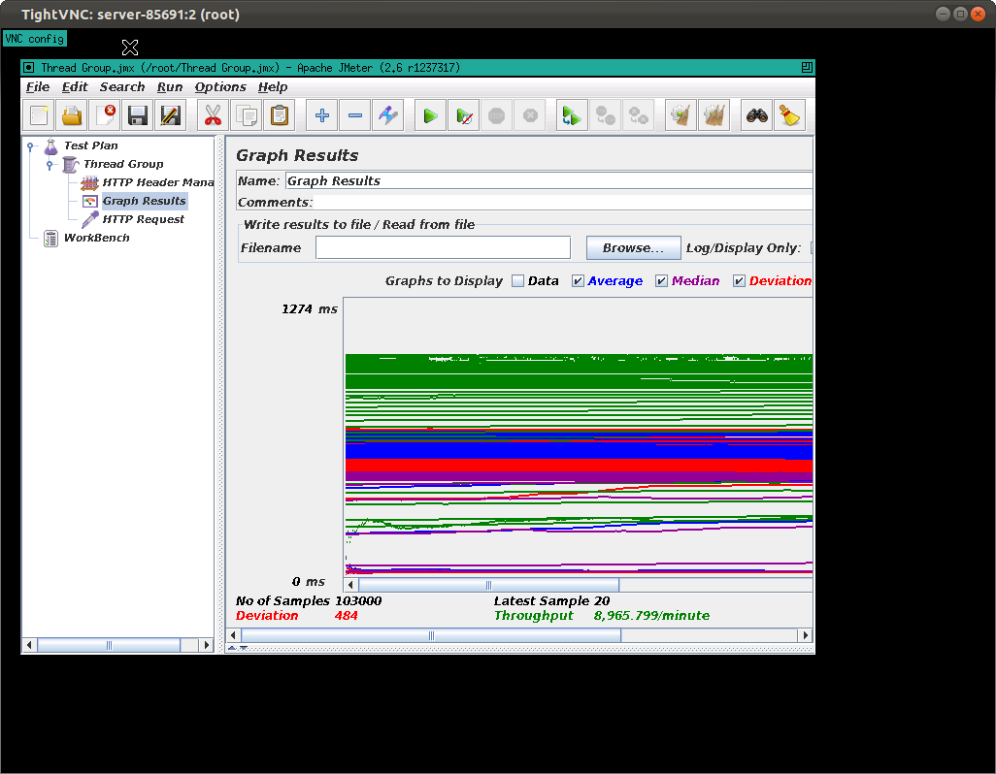This screenshot has height=774, width=996.
Task: Click the Browse... button
Action: pyautogui.click(x=633, y=248)
